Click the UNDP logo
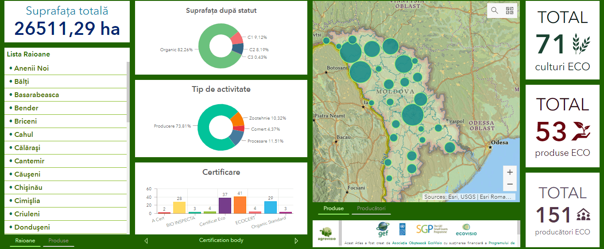The height and width of the screenshot is (249, 604). click(x=402, y=229)
